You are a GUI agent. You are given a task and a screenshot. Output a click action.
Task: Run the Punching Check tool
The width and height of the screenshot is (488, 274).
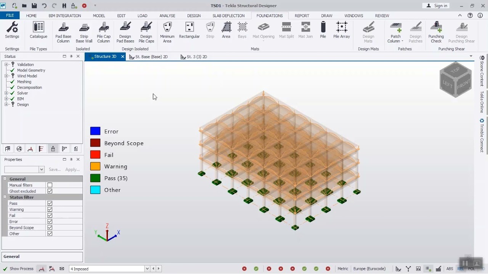436,32
